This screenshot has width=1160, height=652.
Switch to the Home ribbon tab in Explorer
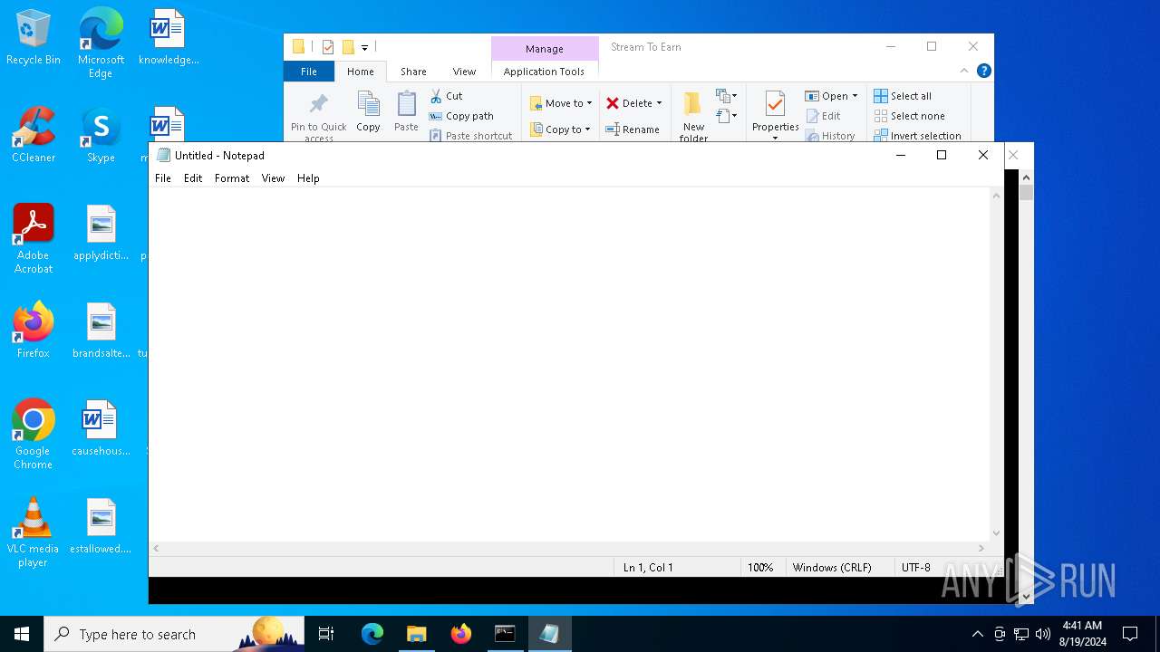(x=360, y=72)
